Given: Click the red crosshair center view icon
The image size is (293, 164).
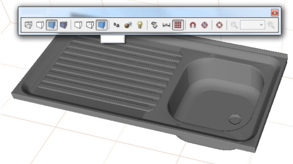Looking at the screenshot, I should (x=219, y=25).
